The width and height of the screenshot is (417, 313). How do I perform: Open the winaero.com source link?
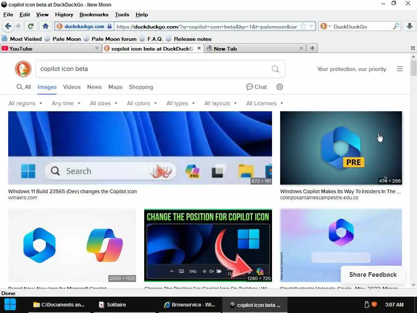coord(23,198)
